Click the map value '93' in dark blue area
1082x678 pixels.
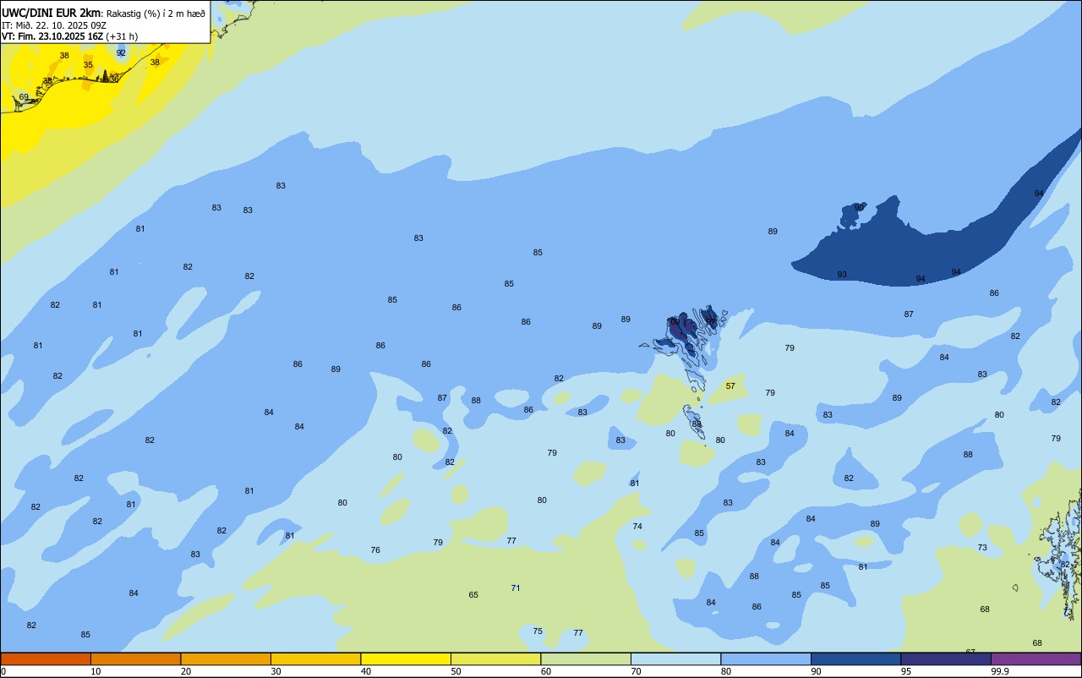coord(842,275)
